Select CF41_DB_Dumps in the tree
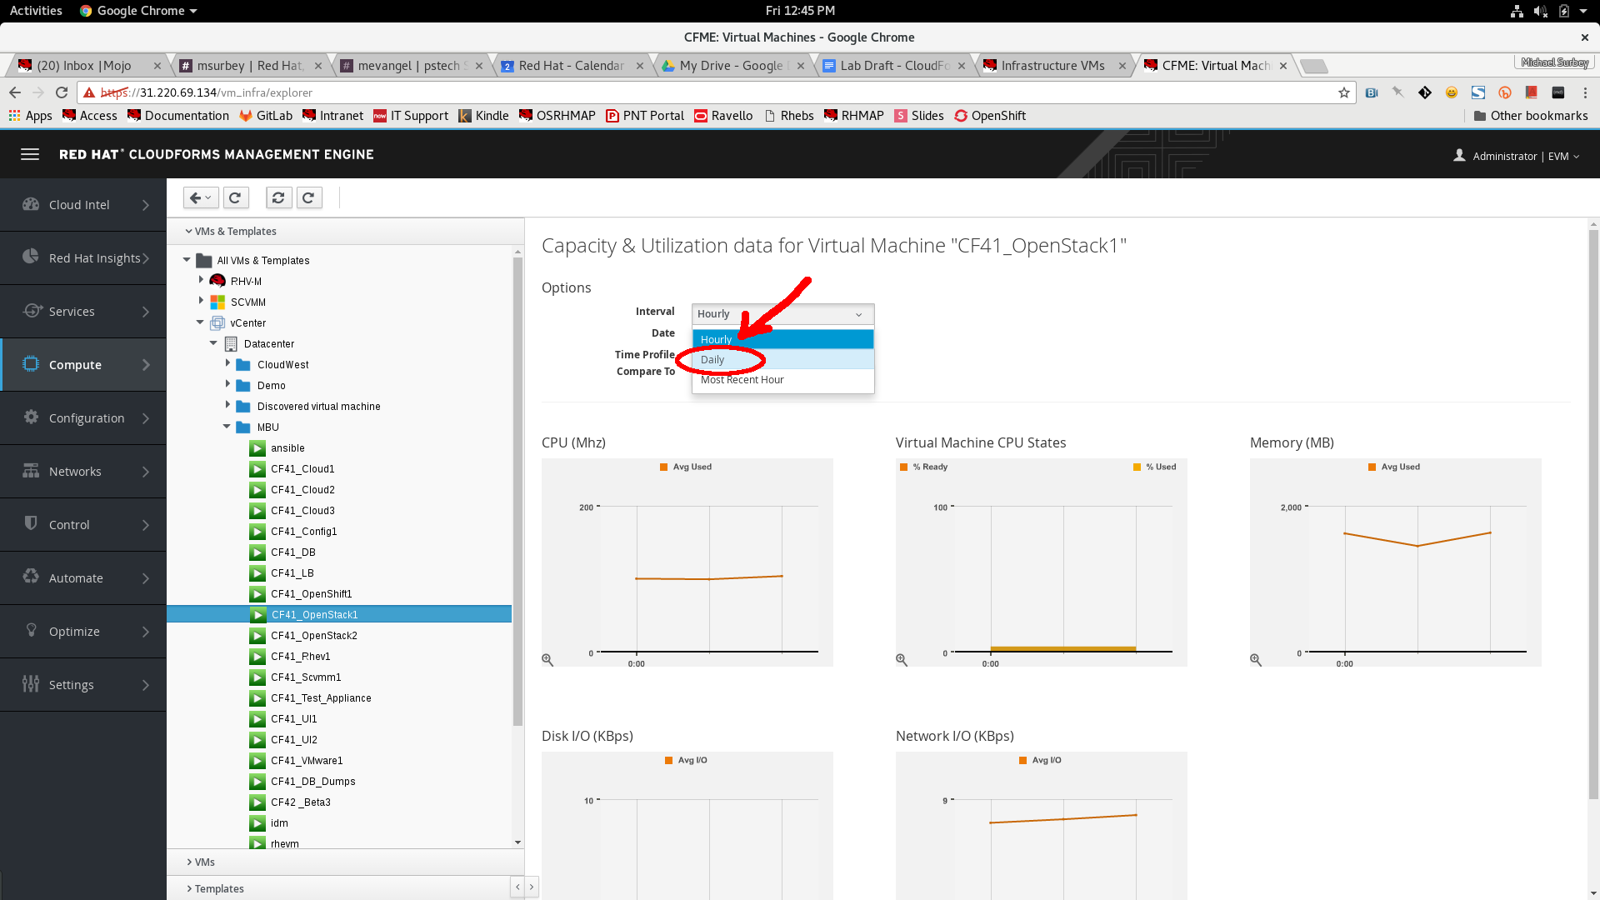Screen dimensions: 1600x900 (x=313, y=781)
